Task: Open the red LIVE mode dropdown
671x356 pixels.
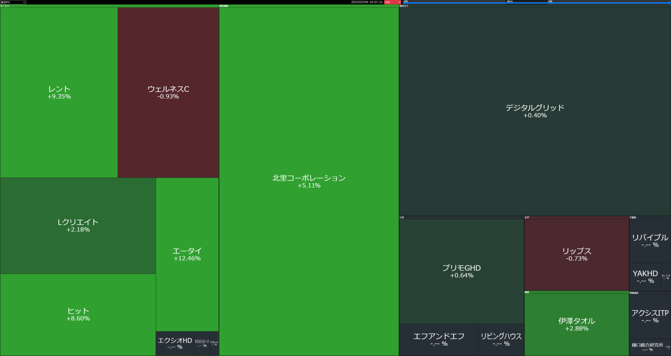Action: [392, 2]
